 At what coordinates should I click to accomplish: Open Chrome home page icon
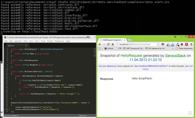tap(113, 44)
